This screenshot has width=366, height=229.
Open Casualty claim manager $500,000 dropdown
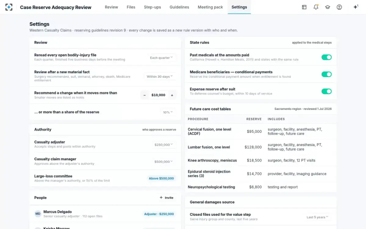(164, 162)
